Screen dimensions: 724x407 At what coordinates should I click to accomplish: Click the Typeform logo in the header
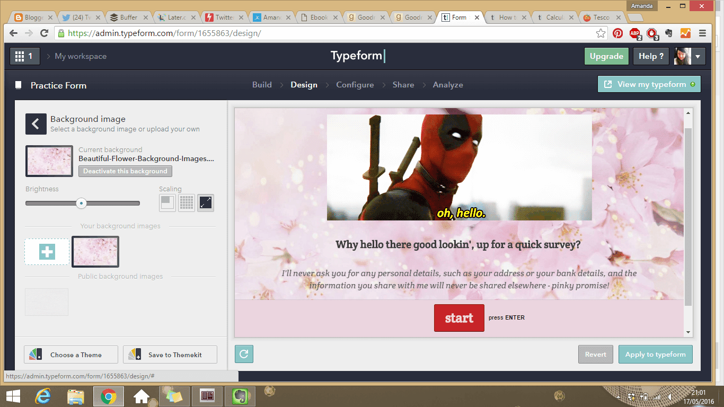point(358,56)
